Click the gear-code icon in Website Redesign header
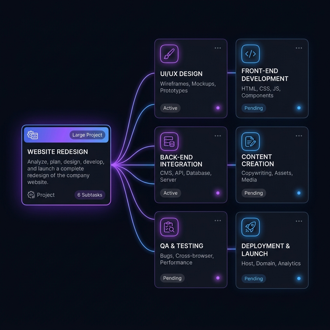The width and height of the screenshot is (330, 330). [33, 135]
